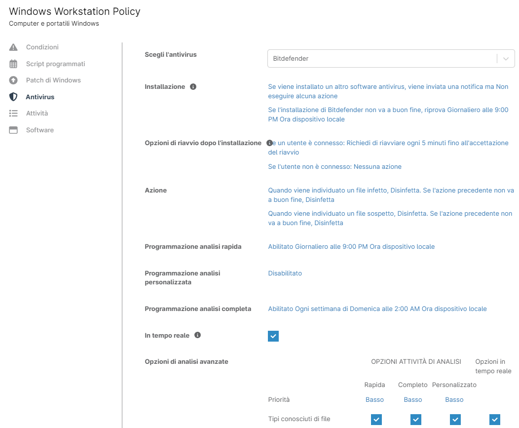
Task: Click the info icon beside In tempo reale
Action: click(x=197, y=335)
